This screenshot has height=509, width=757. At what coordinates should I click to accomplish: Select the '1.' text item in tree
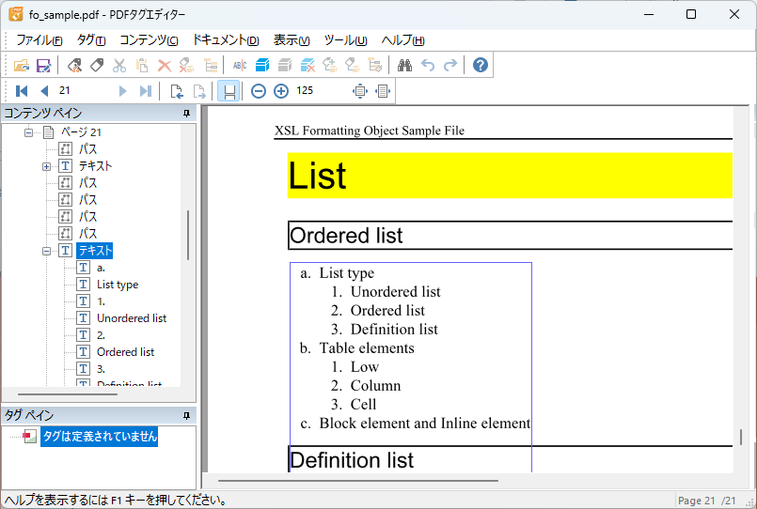[x=101, y=301]
